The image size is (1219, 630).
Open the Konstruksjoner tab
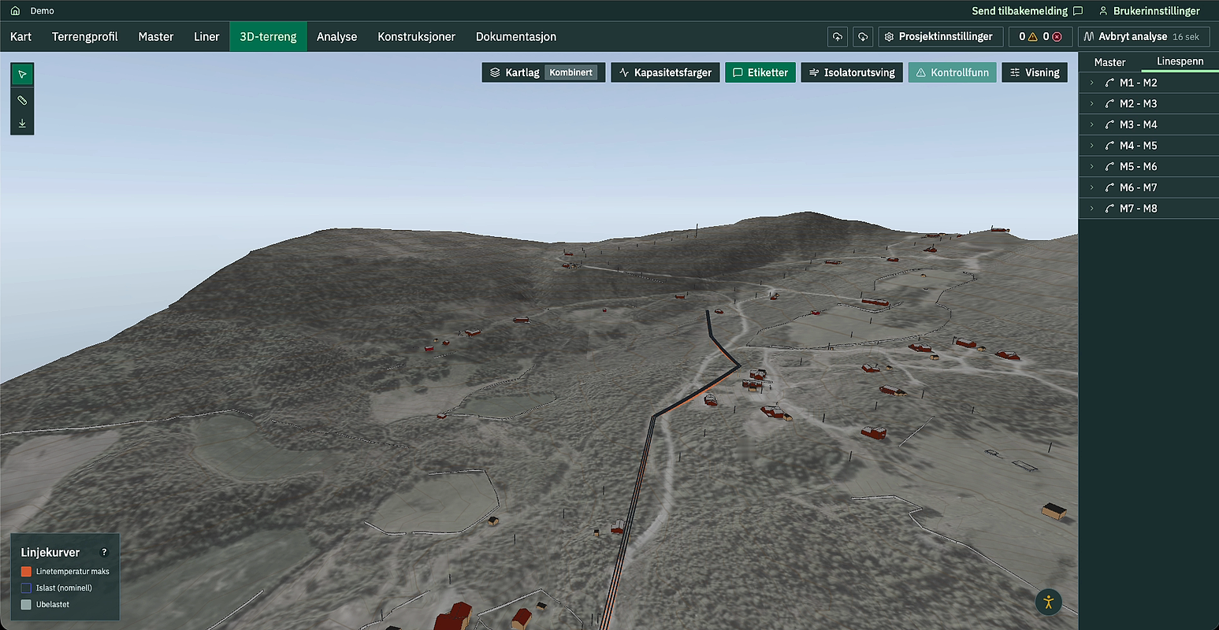416,36
